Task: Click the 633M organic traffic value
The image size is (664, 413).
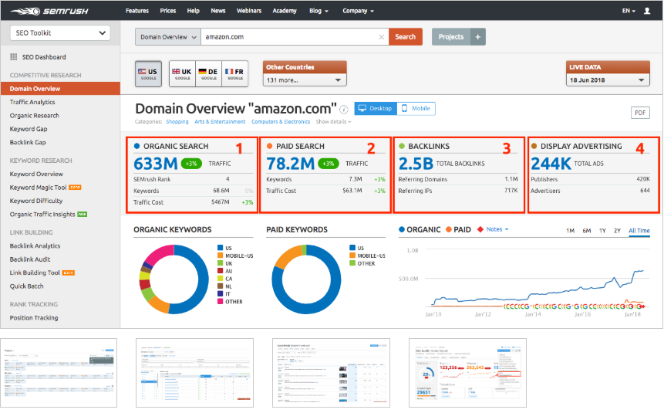Action: (x=156, y=164)
